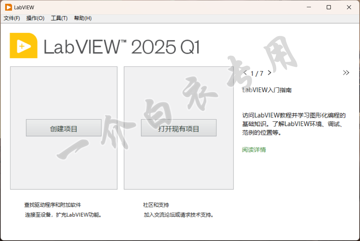This screenshot has height=241, width=360.
Task: Open the 工具(T) menu
Action: coord(59,18)
